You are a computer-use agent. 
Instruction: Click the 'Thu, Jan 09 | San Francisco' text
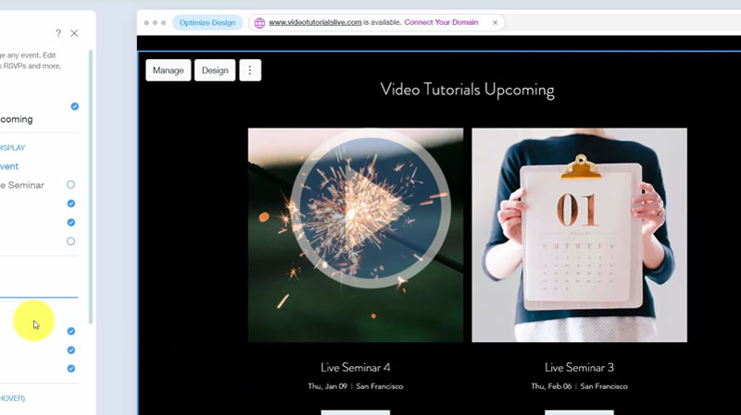[356, 386]
